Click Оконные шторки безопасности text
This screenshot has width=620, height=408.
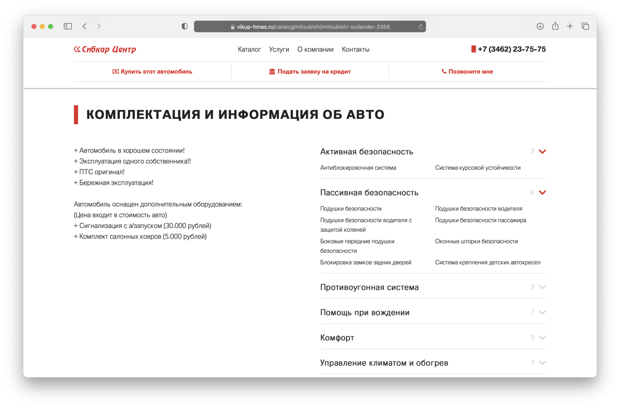[x=476, y=241]
